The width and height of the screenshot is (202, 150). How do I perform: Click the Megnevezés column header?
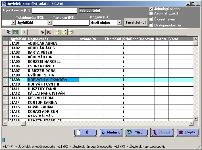52,39
